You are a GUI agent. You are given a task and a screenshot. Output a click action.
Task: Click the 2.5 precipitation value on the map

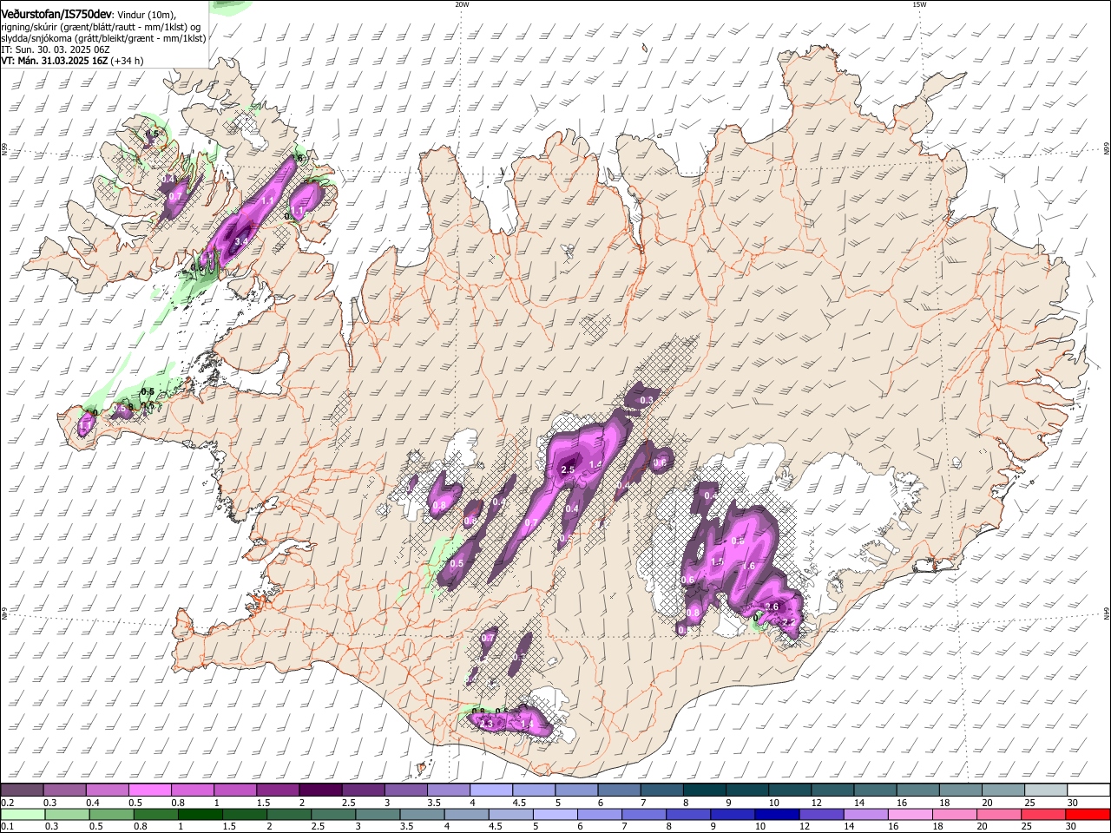coord(569,469)
